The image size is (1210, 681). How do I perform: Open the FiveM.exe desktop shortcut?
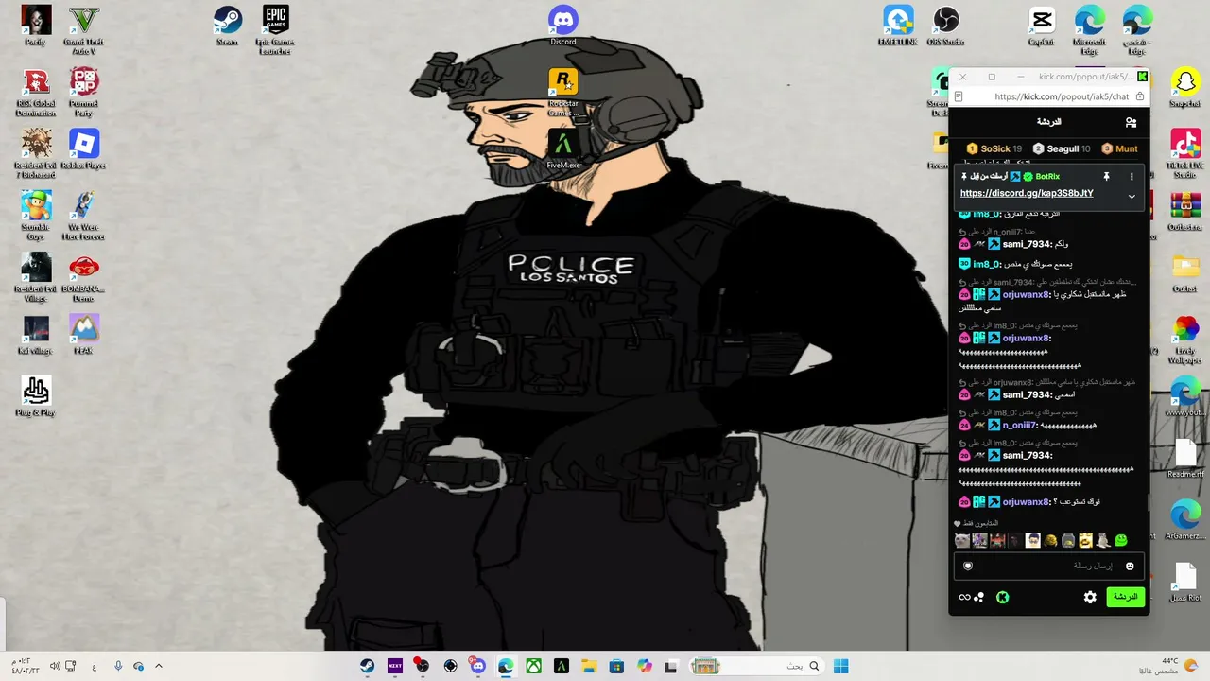point(563,149)
